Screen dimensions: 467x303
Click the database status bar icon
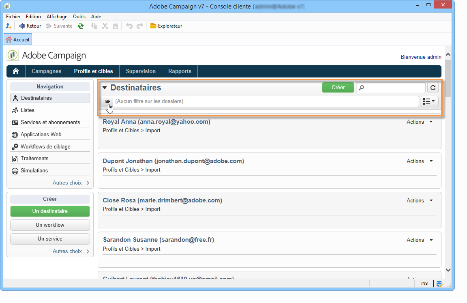pyautogui.click(x=439, y=284)
